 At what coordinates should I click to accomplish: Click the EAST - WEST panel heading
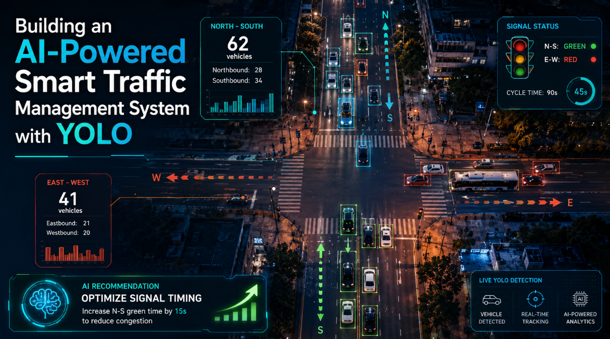click(x=68, y=182)
